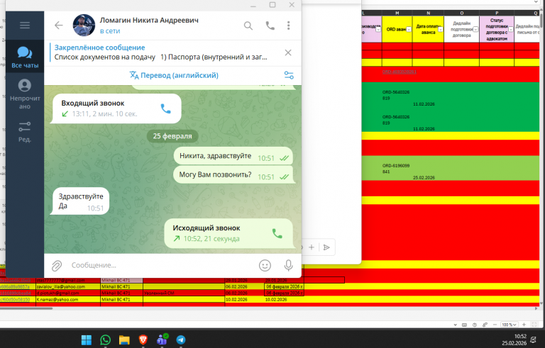
Task: Open translation settings sliders icon
Action: (x=289, y=75)
